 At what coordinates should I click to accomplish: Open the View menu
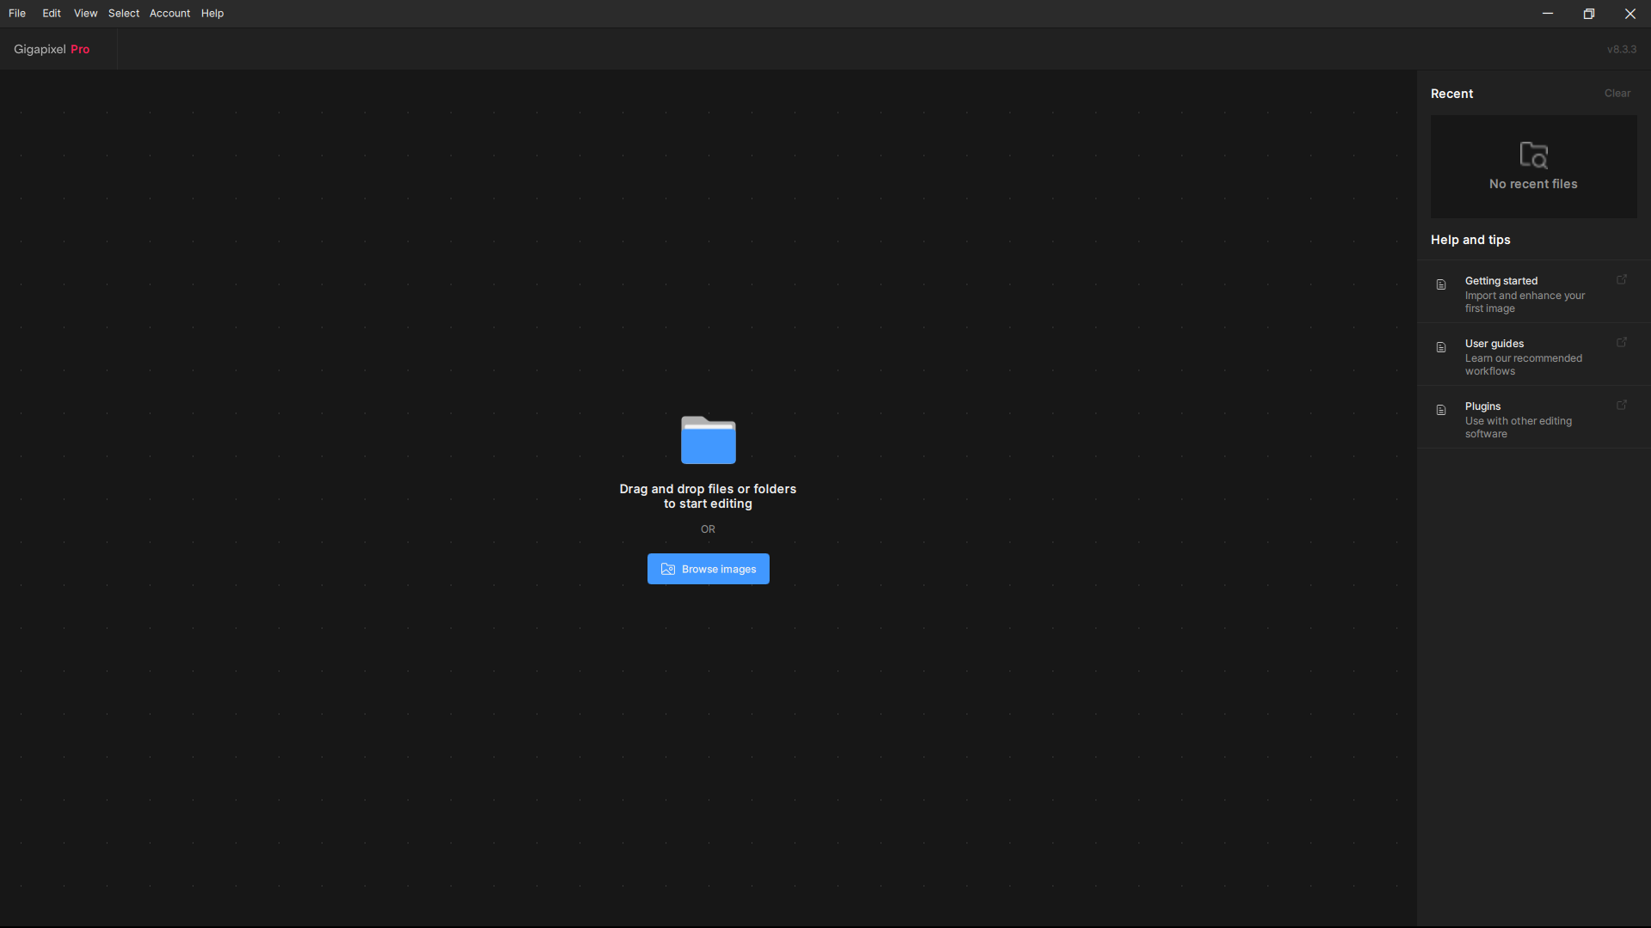click(85, 13)
